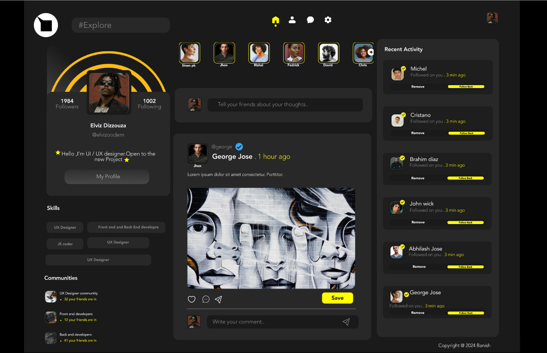Click the comment bubble icon under the post

[x=206, y=299]
